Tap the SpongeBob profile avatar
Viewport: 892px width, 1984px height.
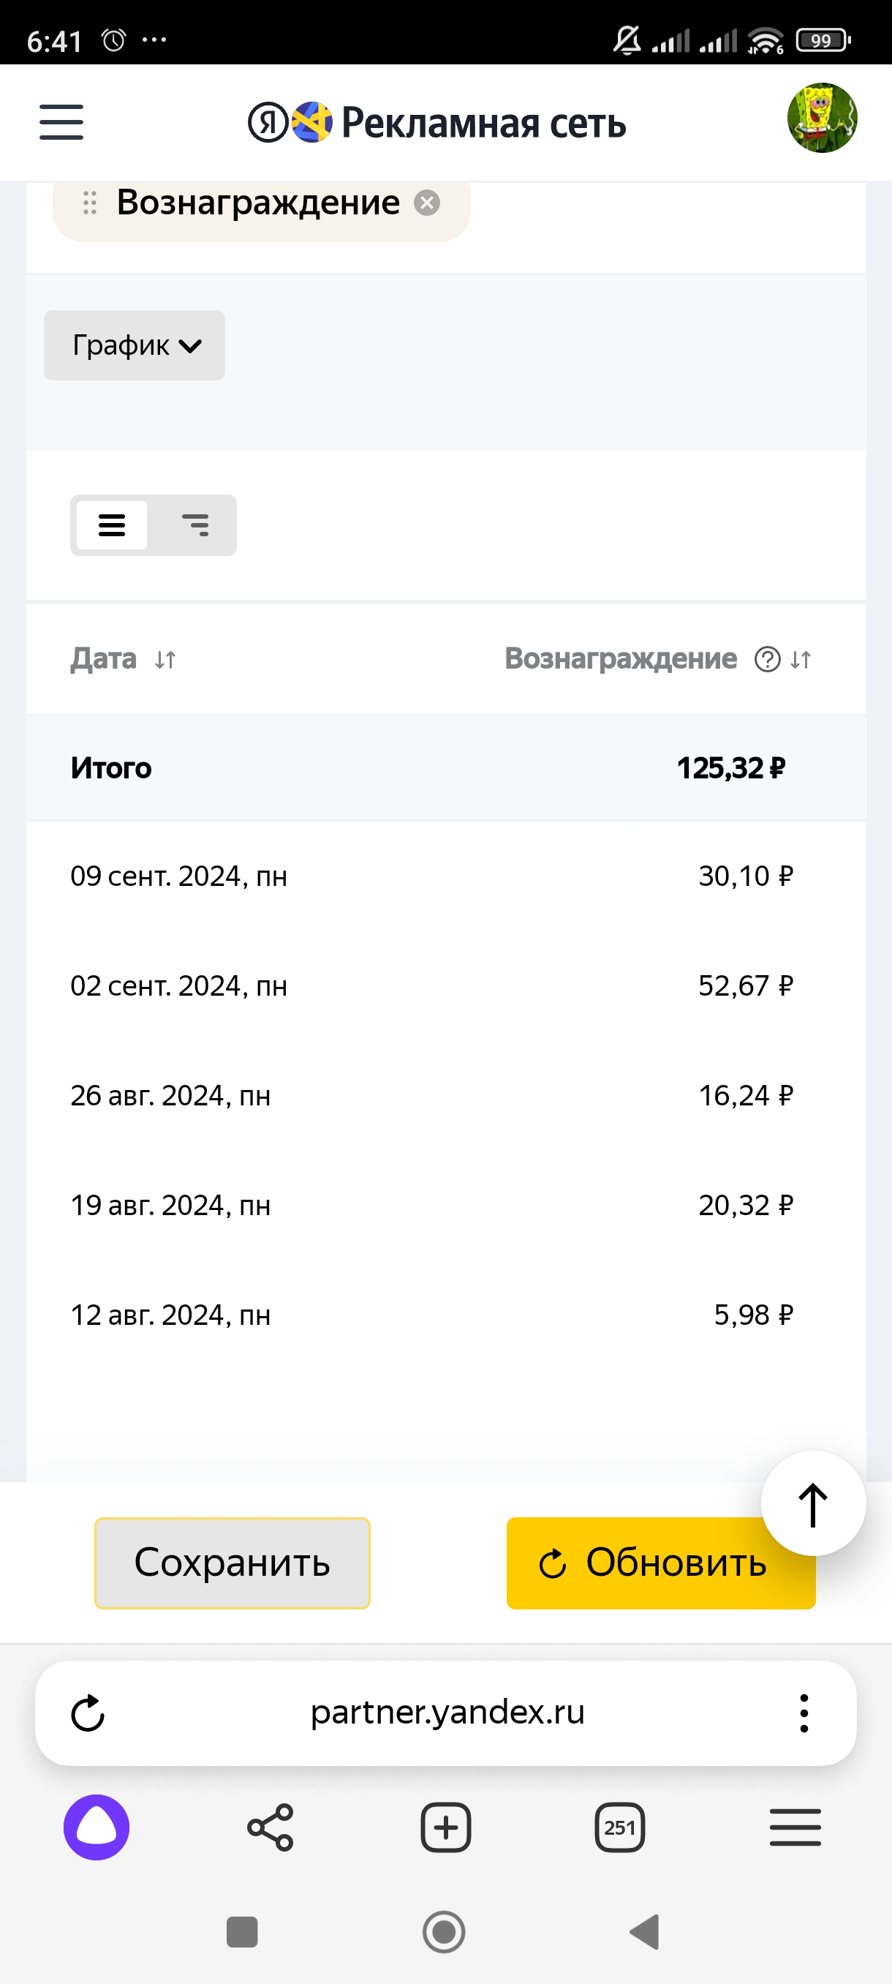click(821, 119)
